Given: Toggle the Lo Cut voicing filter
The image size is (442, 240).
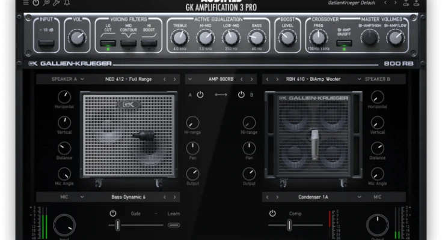Looking at the screenshot, I should (x=108, y=43).
